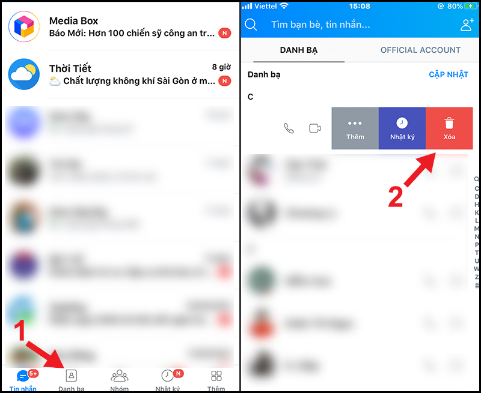Open Nhật ký swipe action with clock
The image size is (481, 393).
pyautogui.click(x=402, y=128)
